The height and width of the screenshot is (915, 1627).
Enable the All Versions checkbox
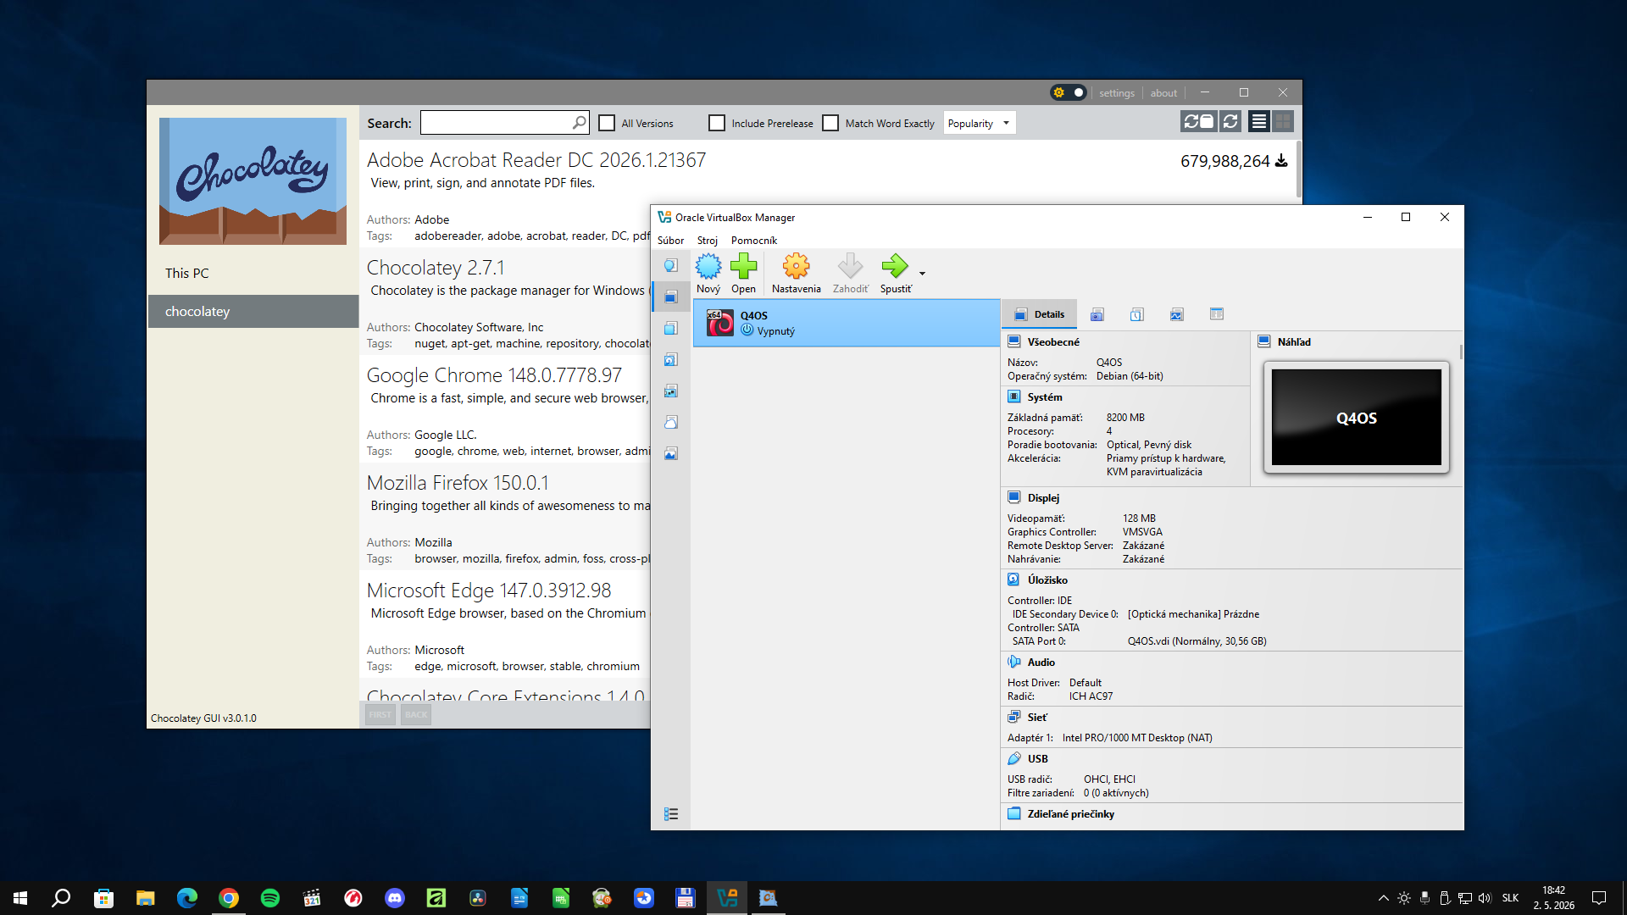click(607, 123)
